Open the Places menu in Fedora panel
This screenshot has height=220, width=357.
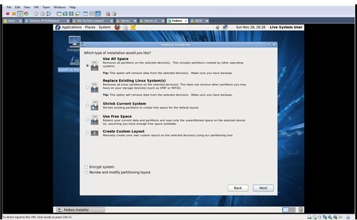[90, 27]
